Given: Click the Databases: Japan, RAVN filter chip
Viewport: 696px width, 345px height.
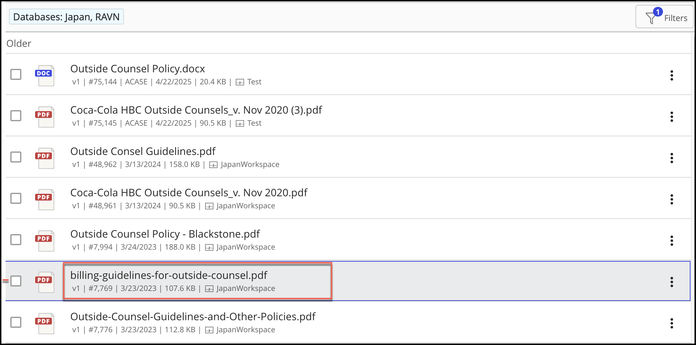Looking at the screenshot, I should [66, 17].
